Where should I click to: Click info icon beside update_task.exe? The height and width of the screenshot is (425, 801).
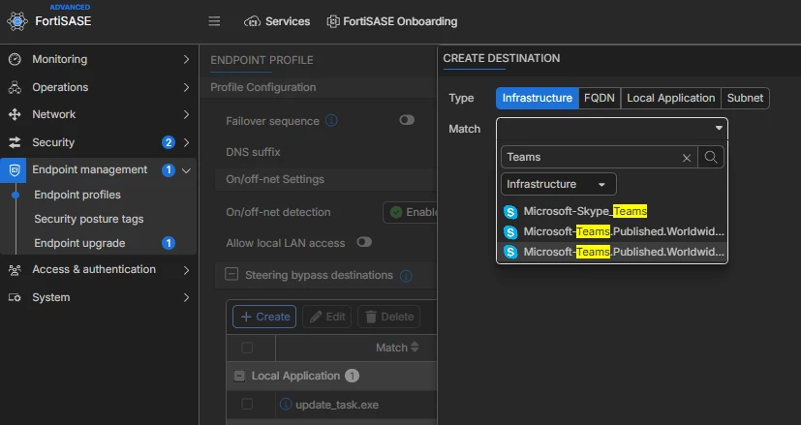tap(286, 405)
